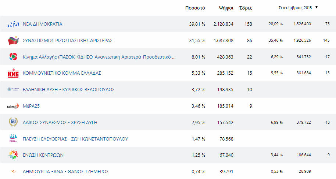Click the 1.687.308 votes value
The height and width of the screenshot is (179, 336).
(223, 41)
